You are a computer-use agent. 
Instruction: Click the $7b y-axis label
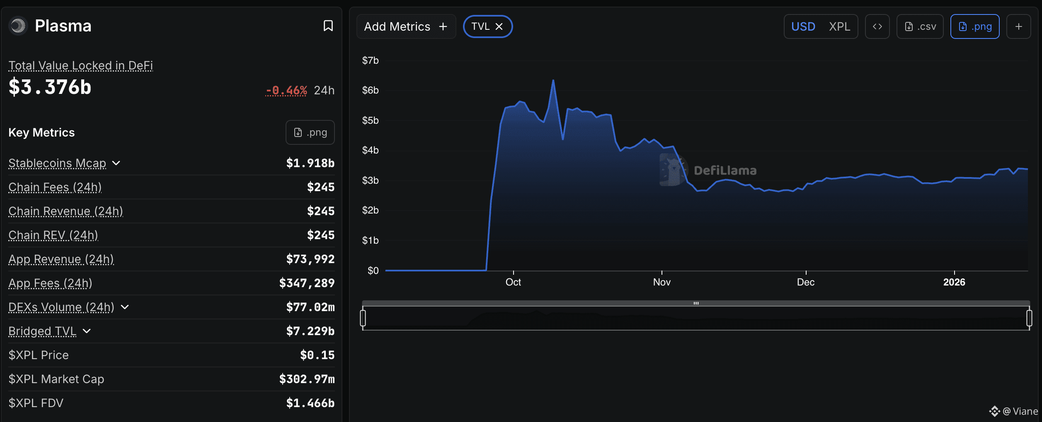371,60
